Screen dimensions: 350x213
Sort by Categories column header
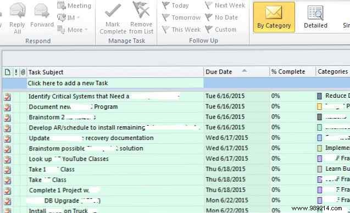click(x=333, y=71)
